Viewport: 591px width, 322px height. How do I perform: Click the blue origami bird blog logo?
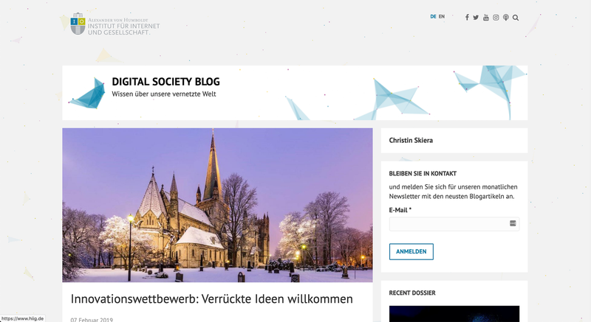[x=87, y=93]
